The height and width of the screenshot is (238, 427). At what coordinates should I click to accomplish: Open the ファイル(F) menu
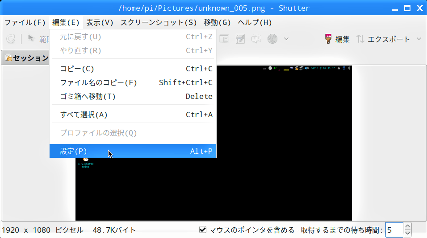pos(25,22)
